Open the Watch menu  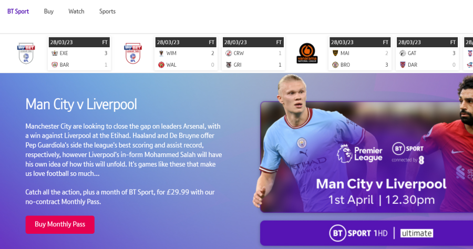coord(76,12)
